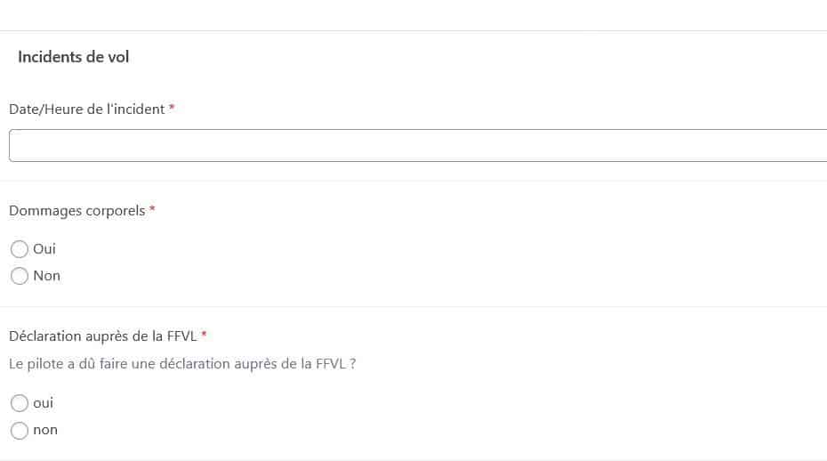Choose oui for Déclaration auprès de la FFVL
This screenshot has height=461, width=827.
coord(20,403)
